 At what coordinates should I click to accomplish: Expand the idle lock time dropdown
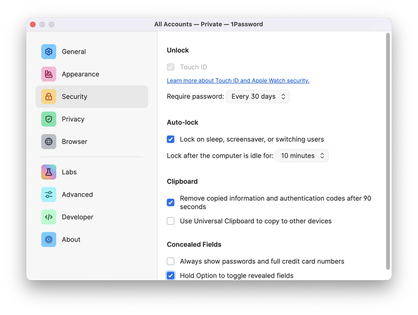click(x=302, y=156)
